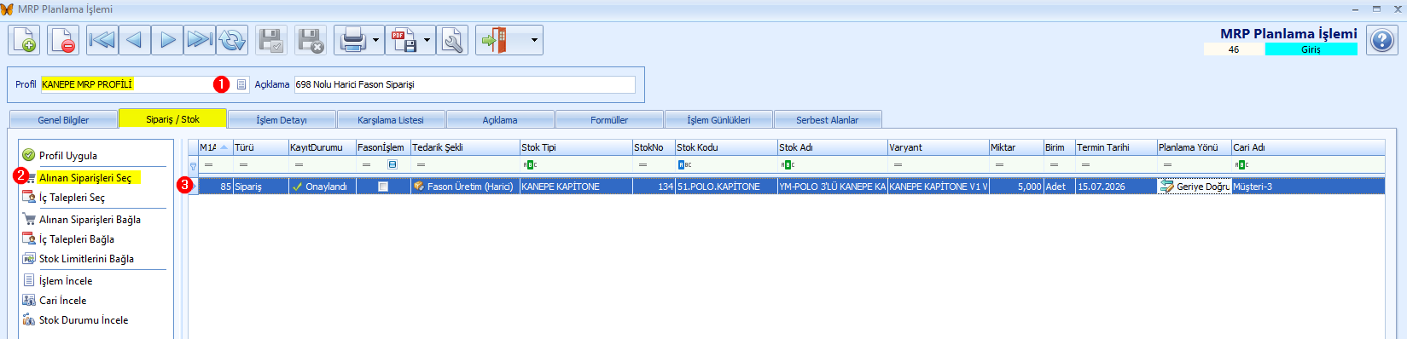Click the Müşteri-3 cell

[x=1308, y=187]
